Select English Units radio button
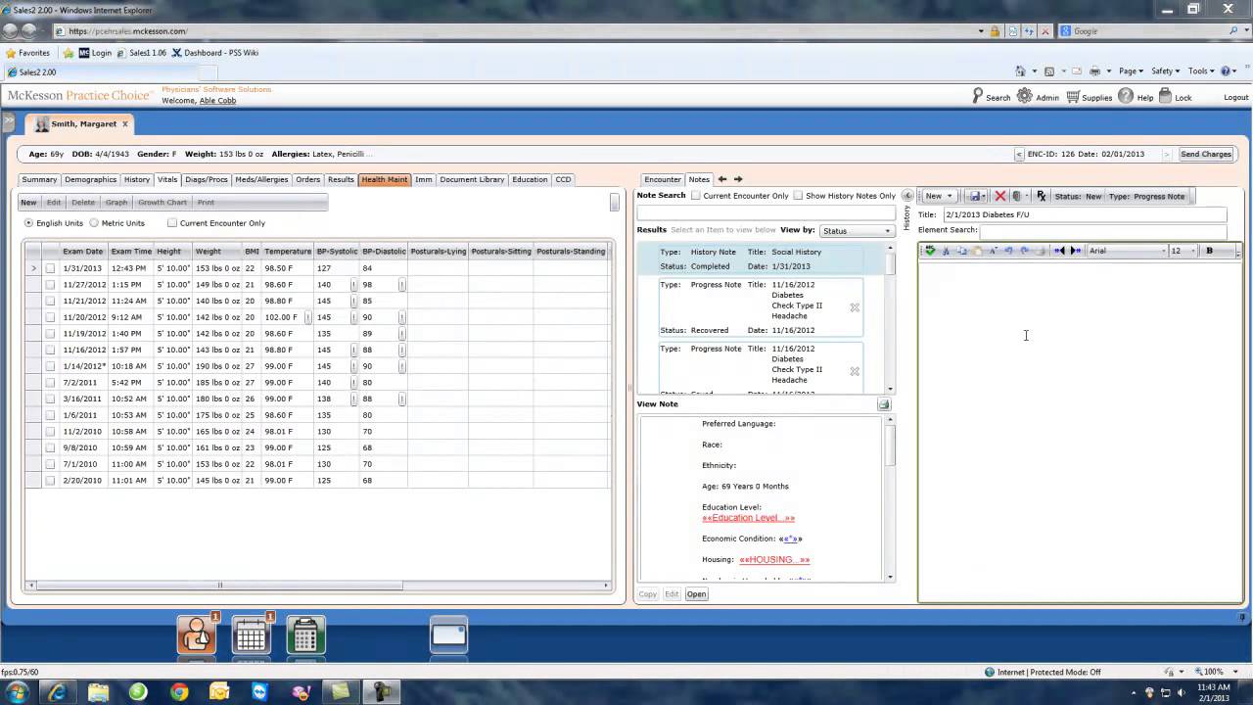Viewport: 1253px width, 705px height. click(x=28, y=223)
